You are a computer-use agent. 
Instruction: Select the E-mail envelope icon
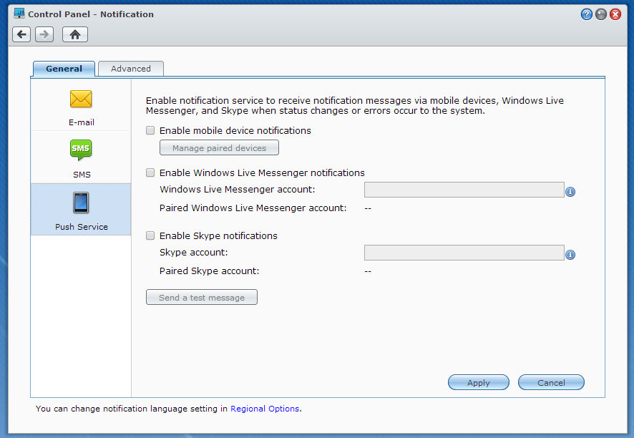click(81, 99)
